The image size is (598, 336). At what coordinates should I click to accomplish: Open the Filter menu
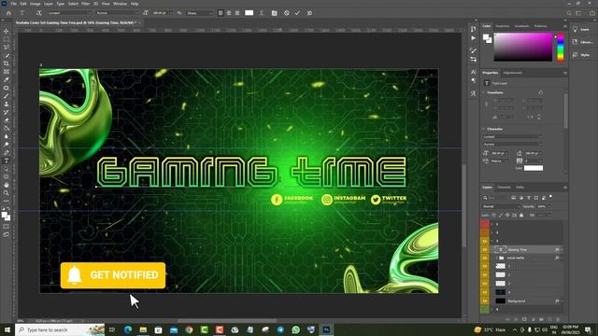click(x=85, y=4)
